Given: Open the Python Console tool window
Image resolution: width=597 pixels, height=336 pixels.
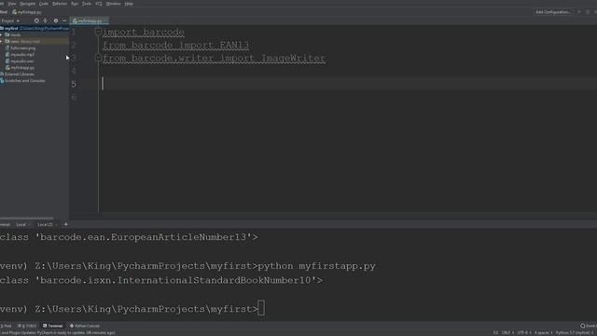Looking at the screenshot, I should (85, 326).
